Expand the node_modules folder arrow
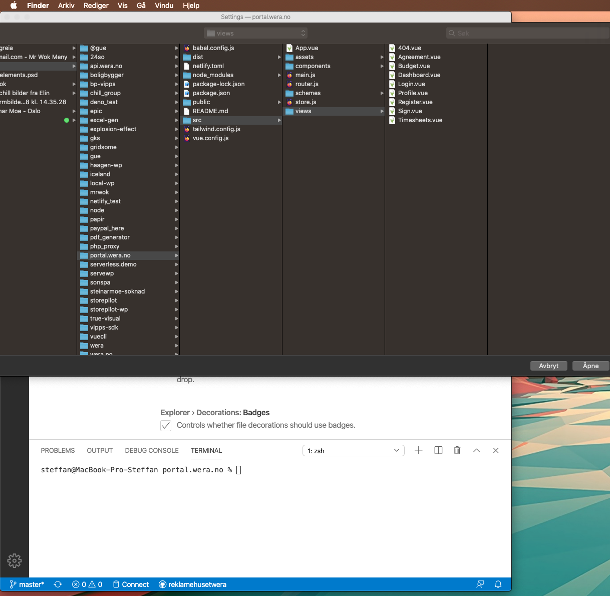610x596 pixels. click(279, 75)
